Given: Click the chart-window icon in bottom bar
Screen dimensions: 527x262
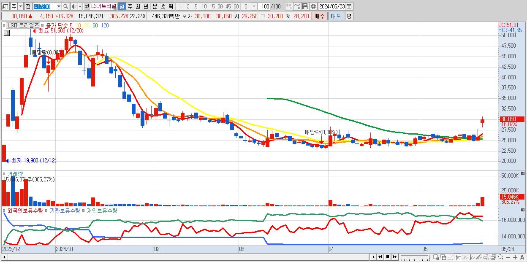Looking at the screenshot, I should (493, 257).
